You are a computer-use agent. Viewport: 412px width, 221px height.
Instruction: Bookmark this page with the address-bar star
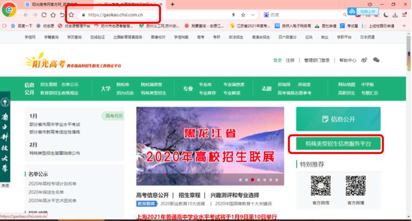[x=243, y=15]
